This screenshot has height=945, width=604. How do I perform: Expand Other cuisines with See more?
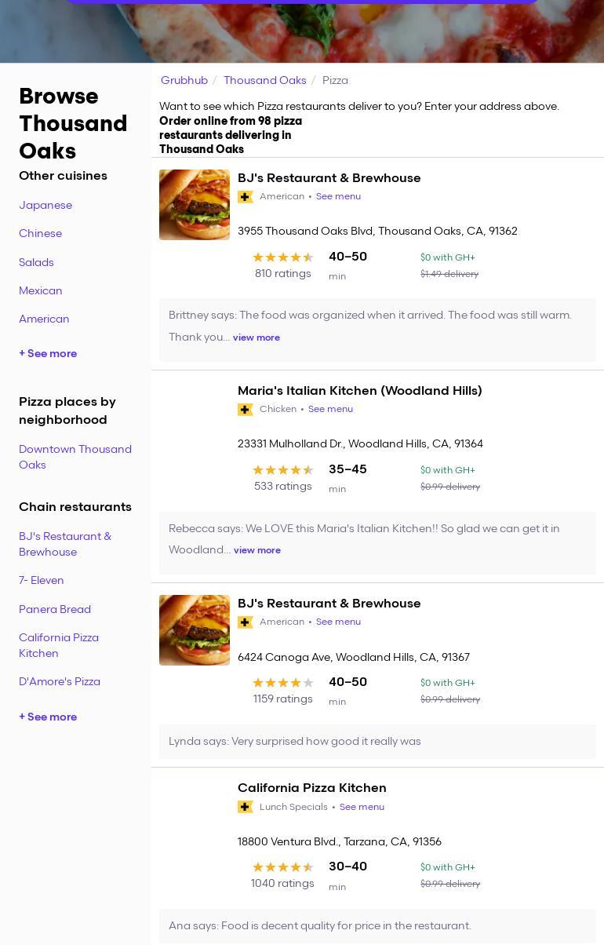tap(48, 354)
